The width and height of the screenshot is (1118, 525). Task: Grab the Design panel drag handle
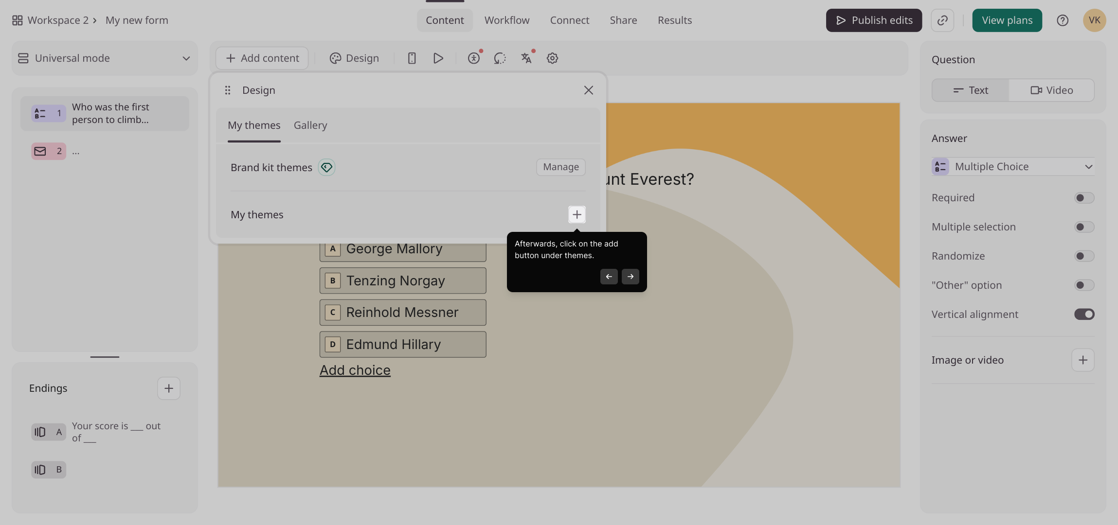pyautogui.click(x=227, y=90)
